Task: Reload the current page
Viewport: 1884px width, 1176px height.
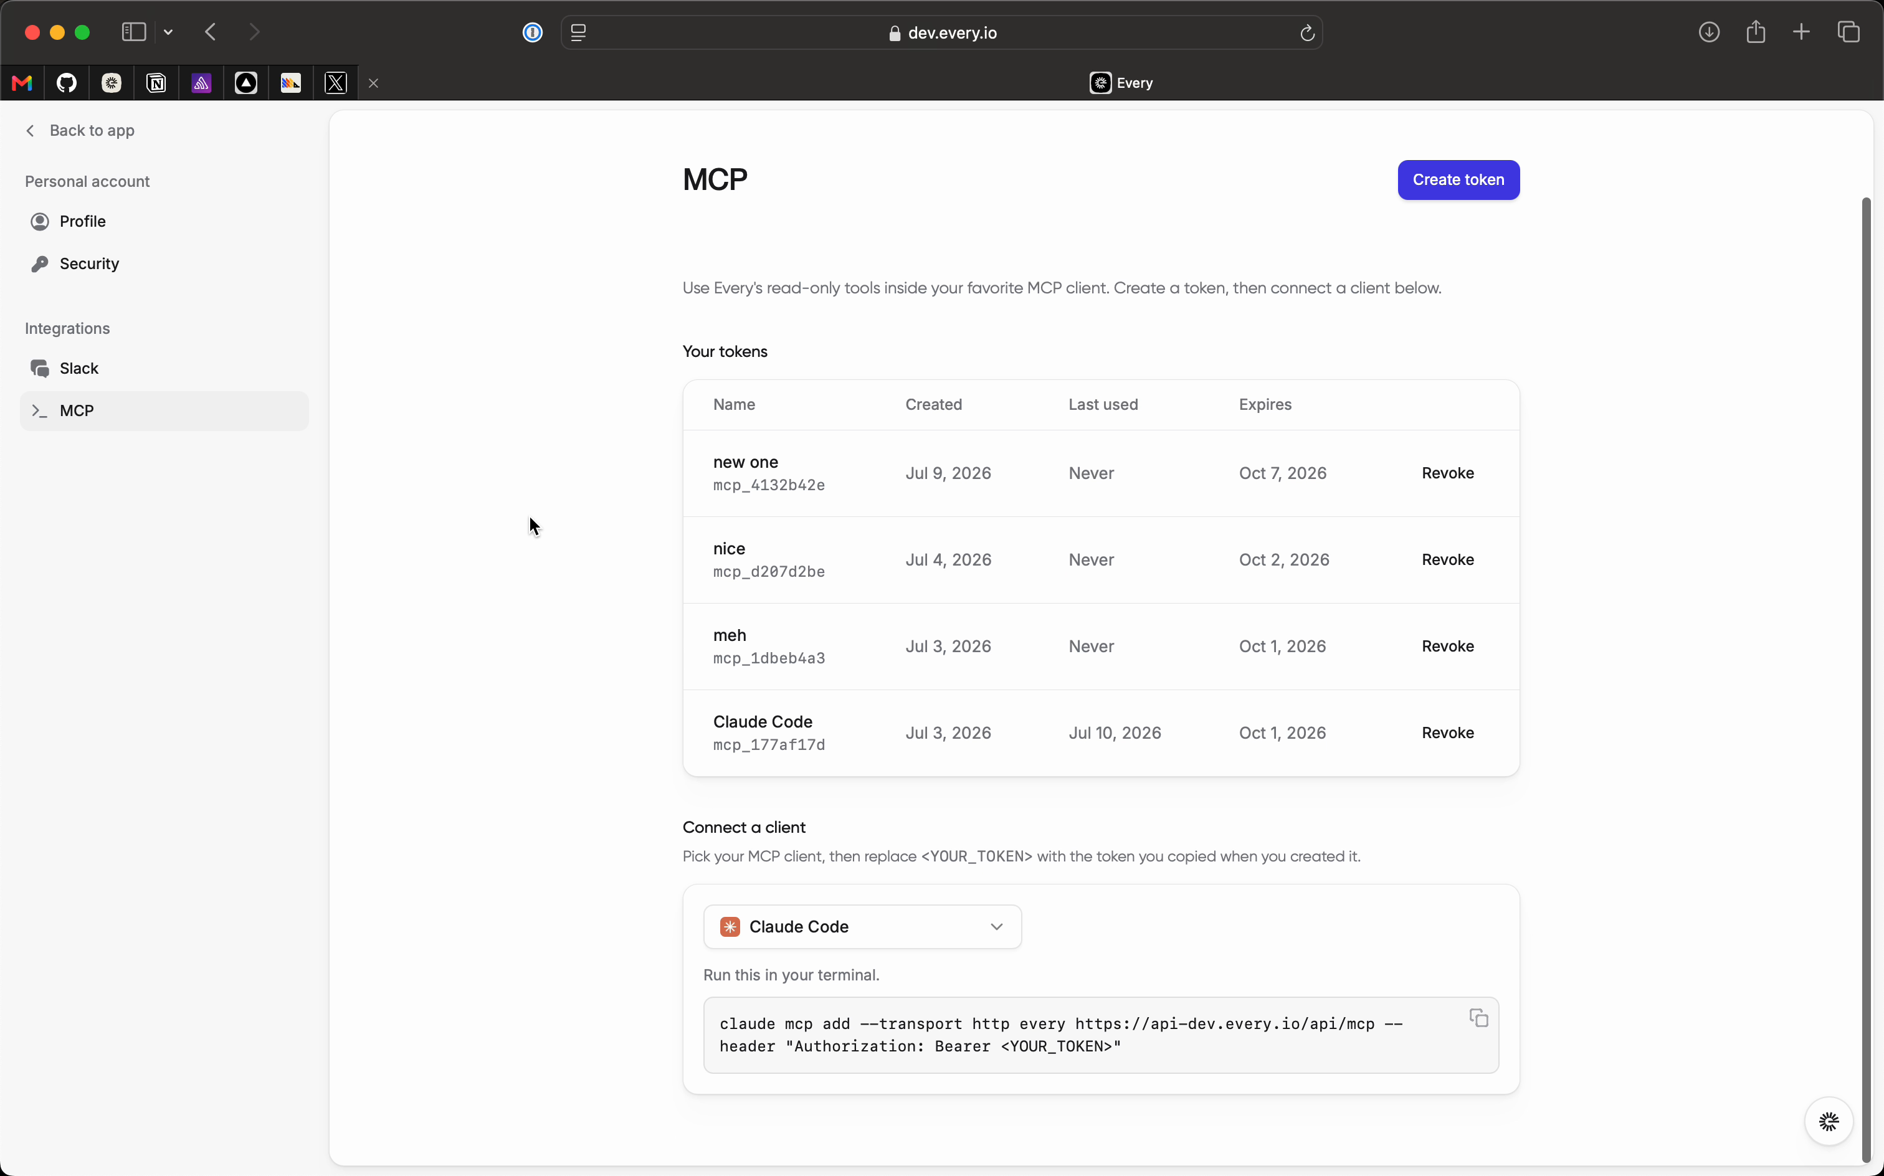Action: pyautogui.click(x=1307, y=32)
